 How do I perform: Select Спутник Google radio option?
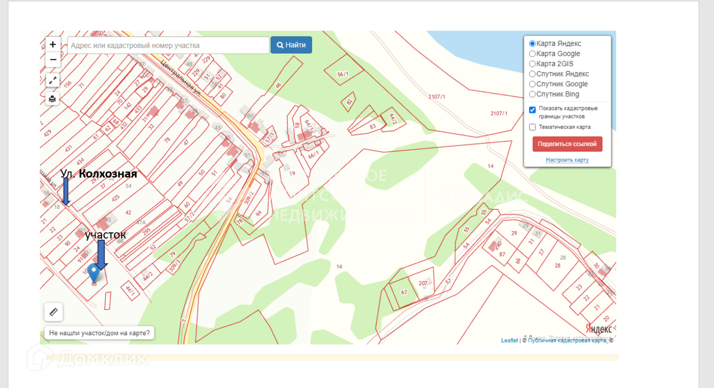(x=532, y=84)
